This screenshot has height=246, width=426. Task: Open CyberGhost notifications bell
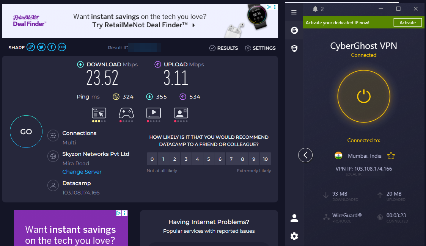(315, 9)
